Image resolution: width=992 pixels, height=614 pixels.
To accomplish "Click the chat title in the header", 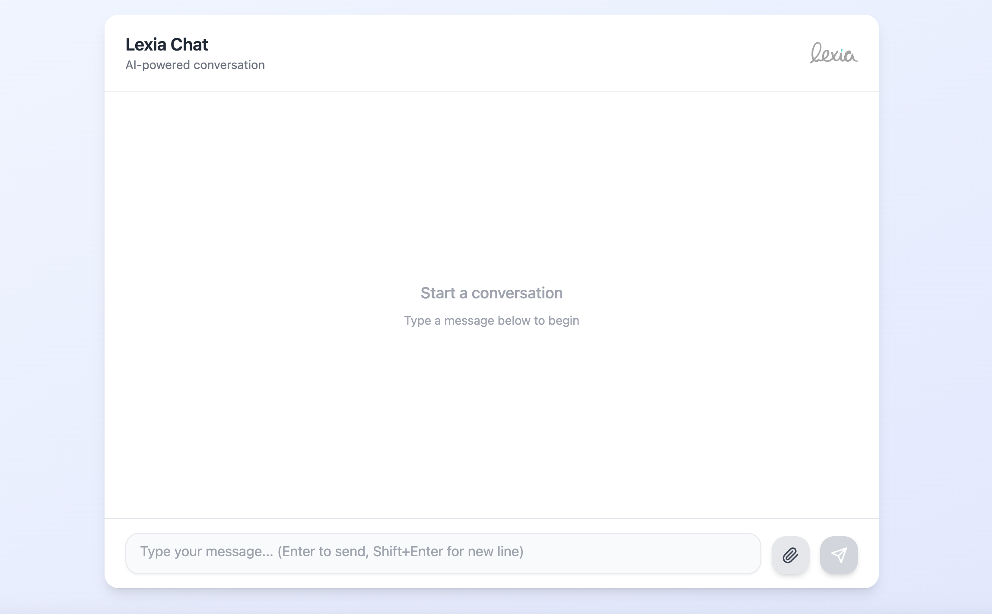I will pos(167,44).
